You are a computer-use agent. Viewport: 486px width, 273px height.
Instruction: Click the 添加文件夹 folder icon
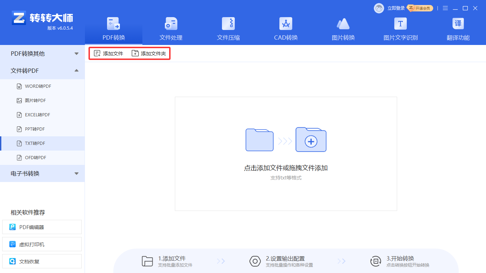135,54
